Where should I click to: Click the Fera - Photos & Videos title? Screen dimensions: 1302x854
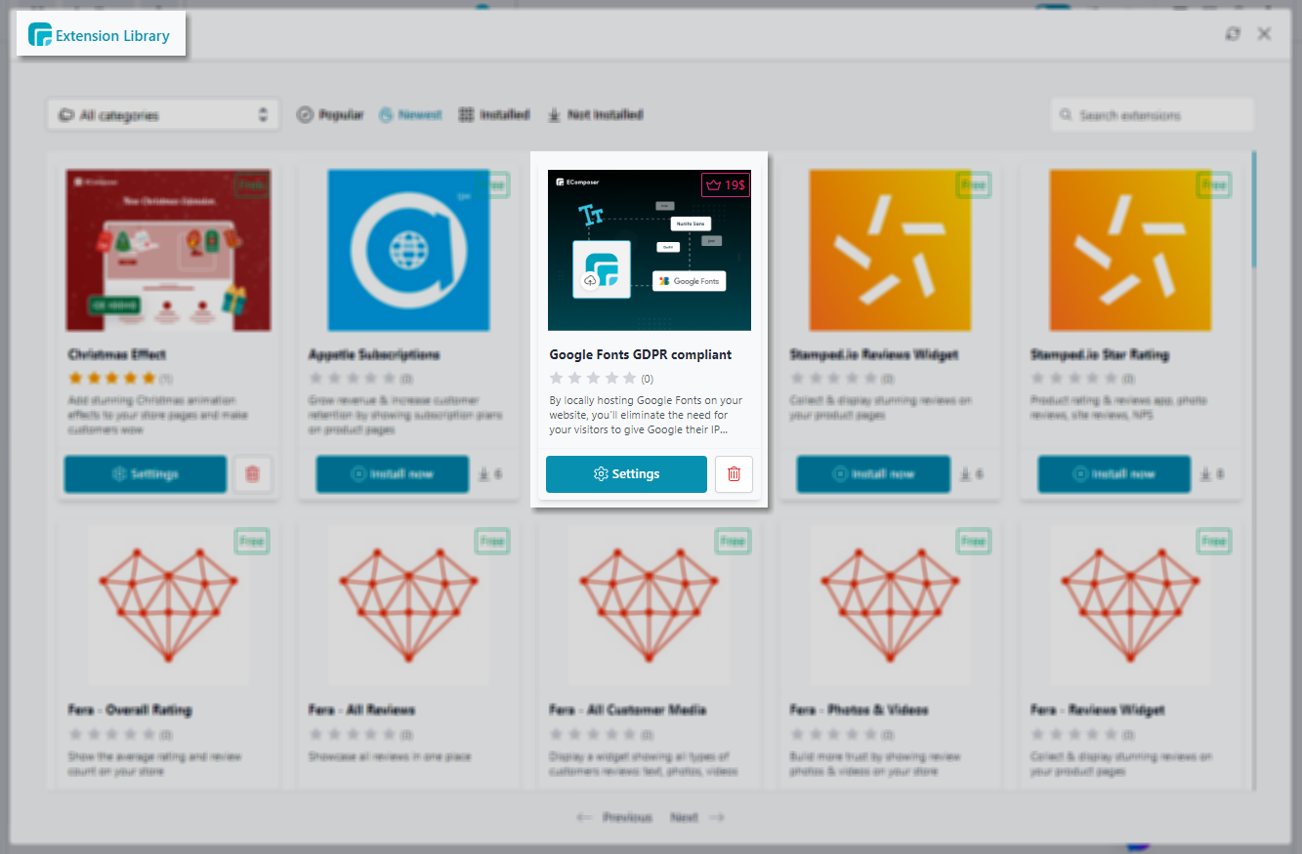point(860,710)
